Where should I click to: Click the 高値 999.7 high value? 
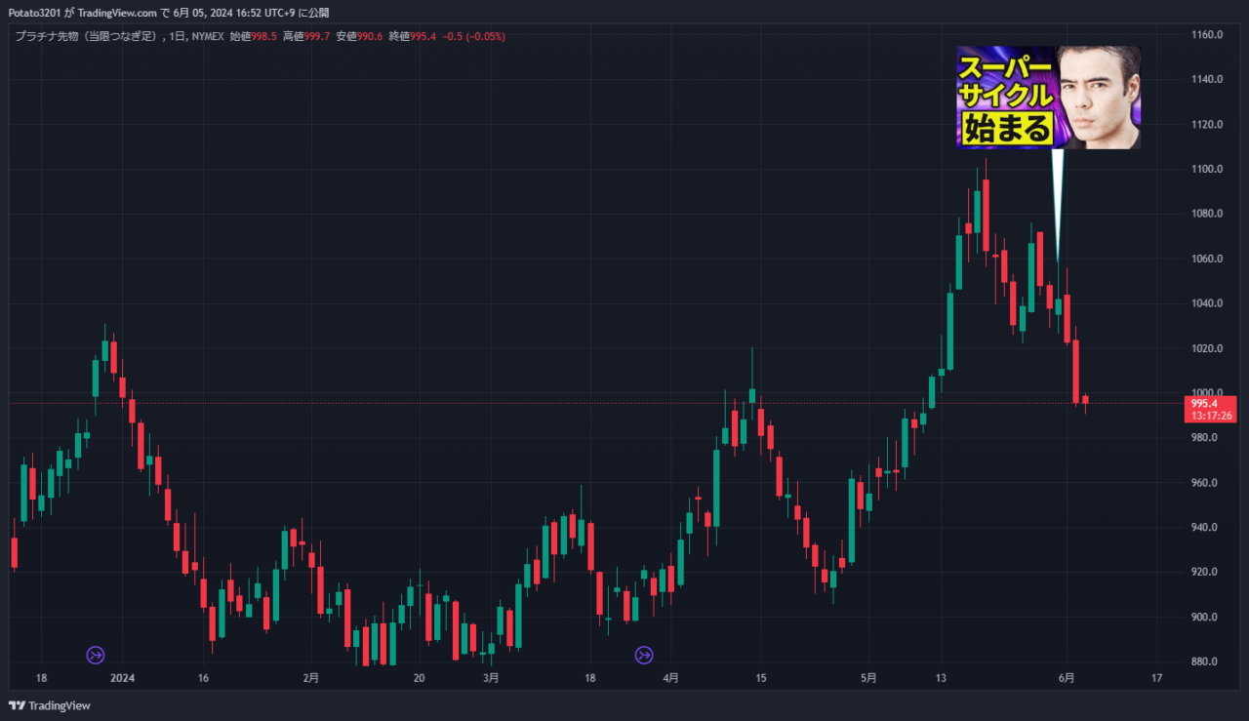click(x=306, y=36)
